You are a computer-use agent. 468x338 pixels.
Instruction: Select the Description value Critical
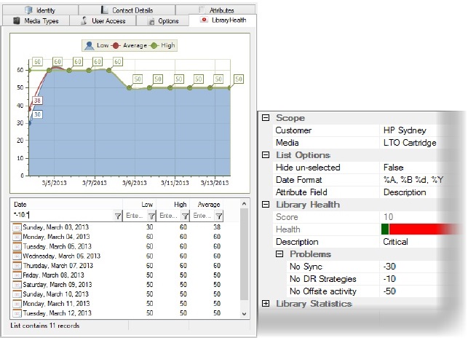395,242
